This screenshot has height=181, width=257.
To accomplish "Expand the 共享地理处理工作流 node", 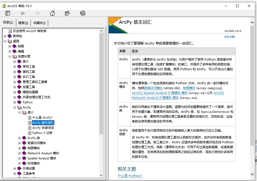I will (15, 97).
